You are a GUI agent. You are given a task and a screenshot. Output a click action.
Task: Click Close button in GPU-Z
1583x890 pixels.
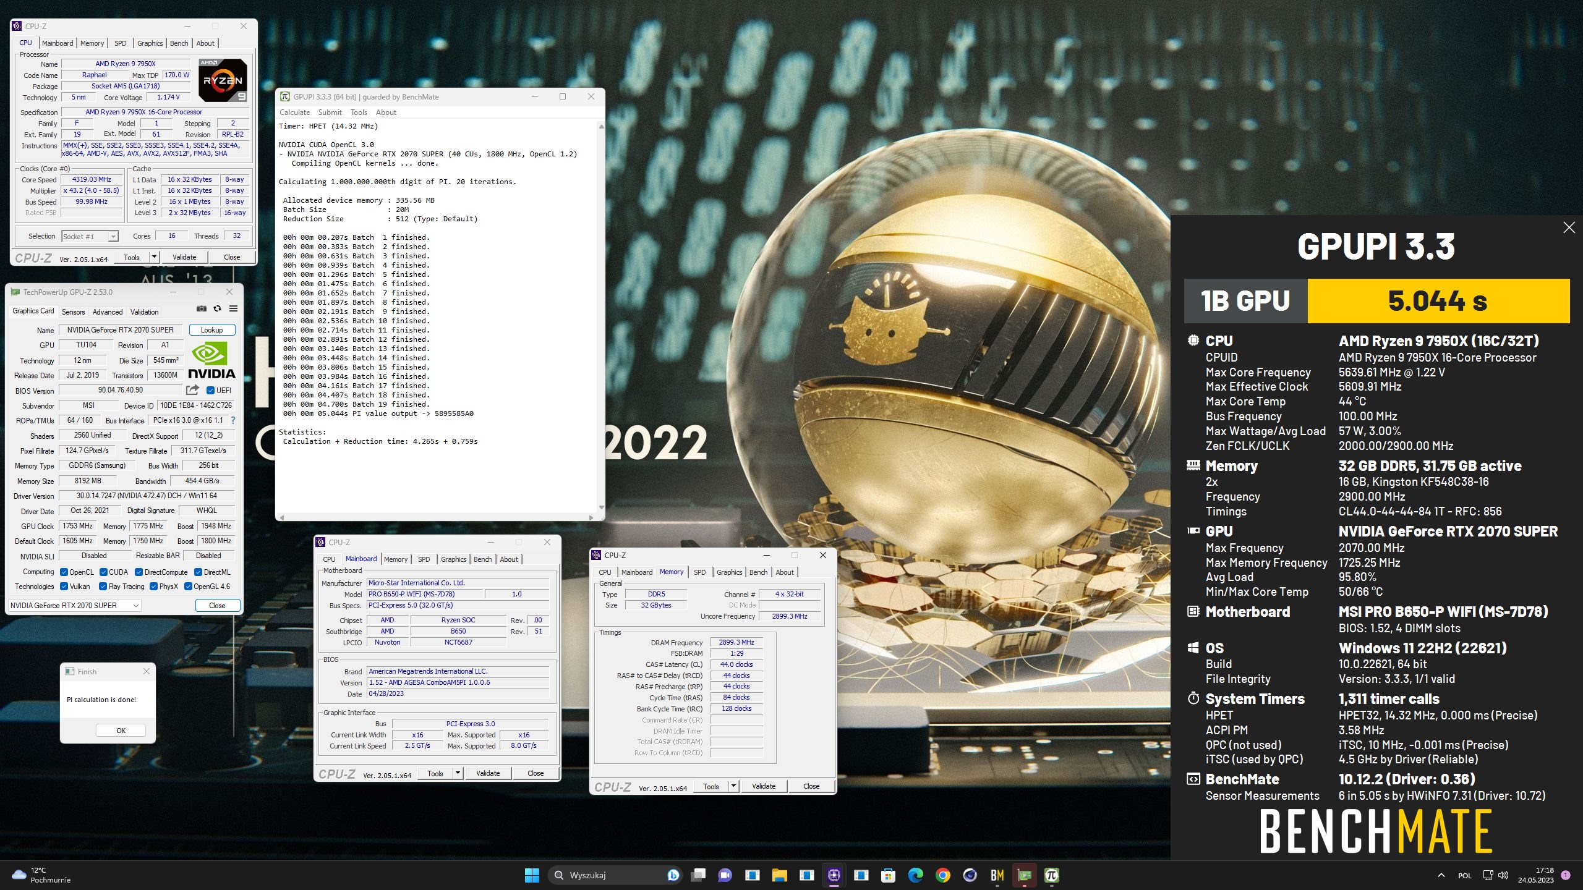click(217, 606)
